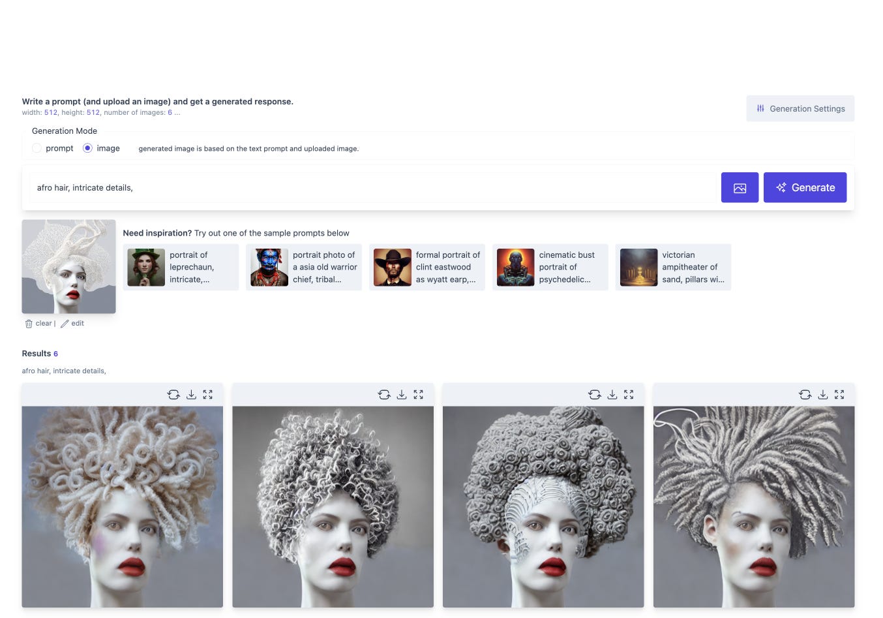
Task: Pick the victorian amphitheater sample prompt
Action: [x=674, y=267]
